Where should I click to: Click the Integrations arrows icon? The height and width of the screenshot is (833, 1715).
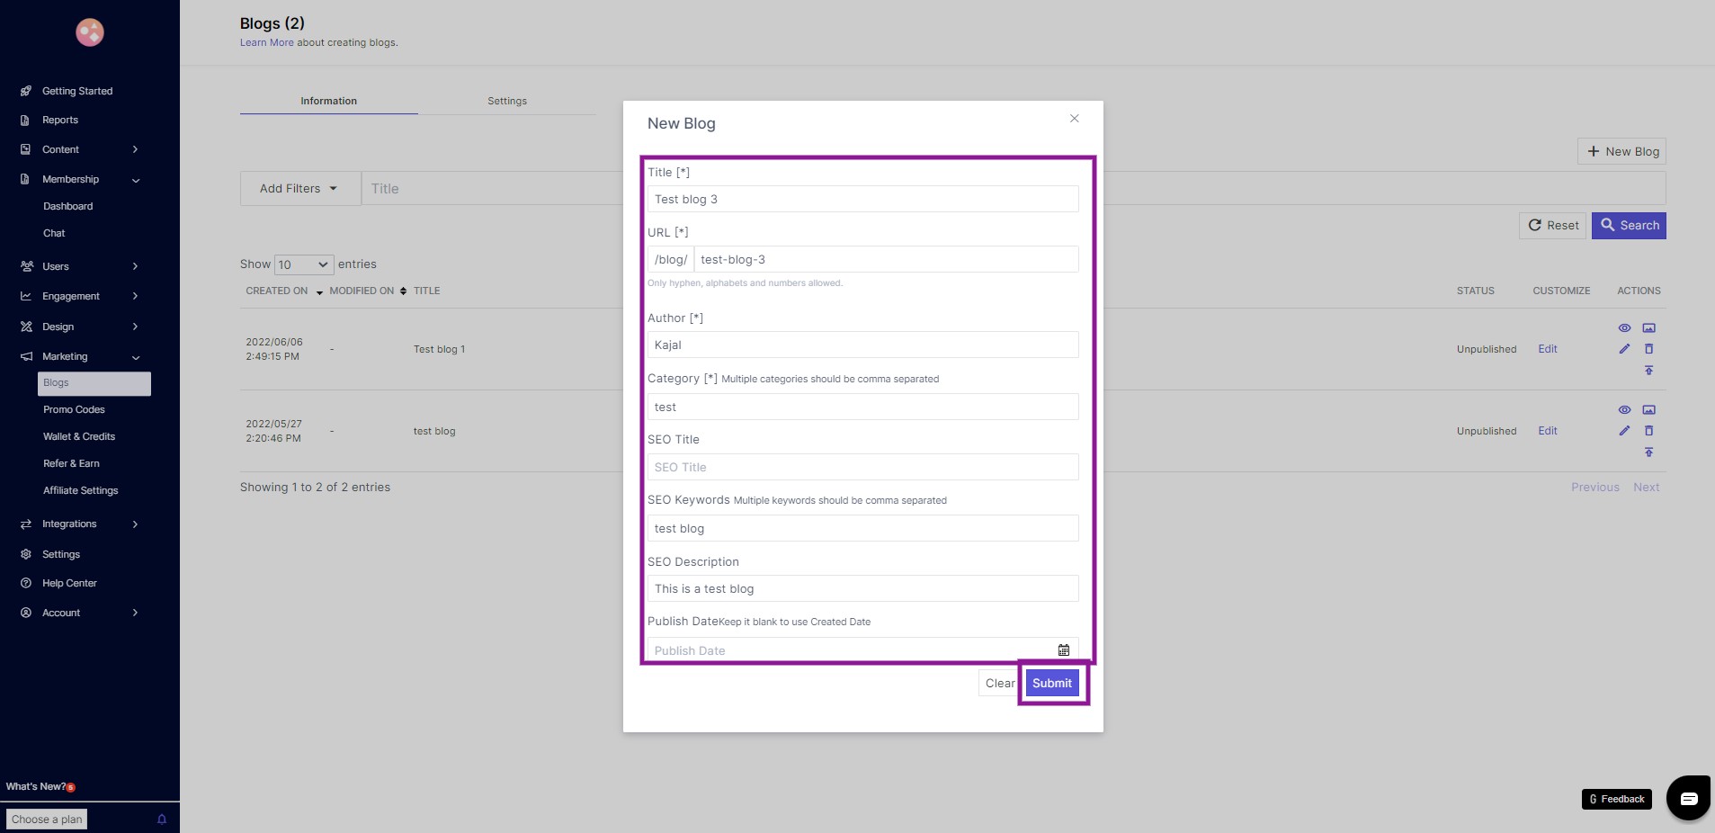(26, 524)
